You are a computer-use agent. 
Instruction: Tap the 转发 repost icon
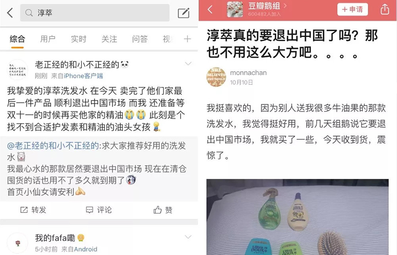click(24, 210)
